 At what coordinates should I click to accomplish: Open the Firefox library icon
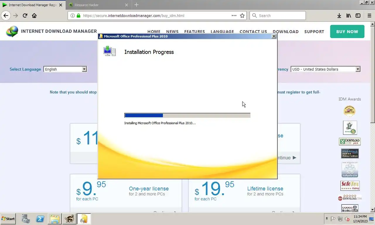coord(349,16)
